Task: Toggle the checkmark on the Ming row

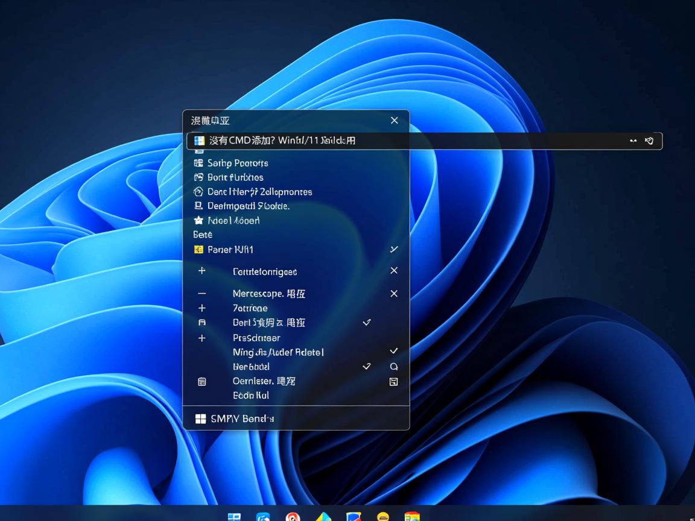Action: pyautogui.click(x=394, y=351)
